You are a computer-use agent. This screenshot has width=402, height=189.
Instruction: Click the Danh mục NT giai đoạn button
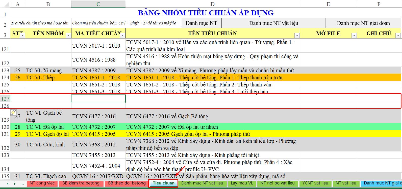click(363, 23)
